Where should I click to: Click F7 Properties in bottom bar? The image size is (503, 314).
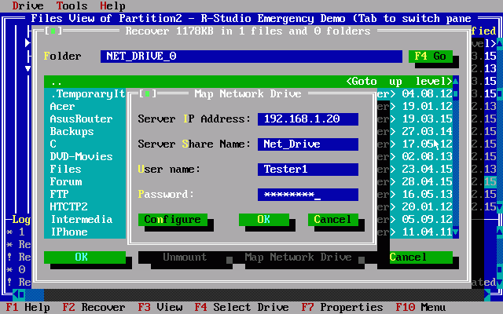coord(343,307)
